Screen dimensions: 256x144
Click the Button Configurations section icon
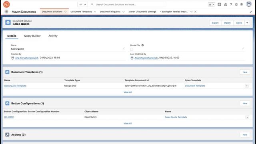point(7,103)
